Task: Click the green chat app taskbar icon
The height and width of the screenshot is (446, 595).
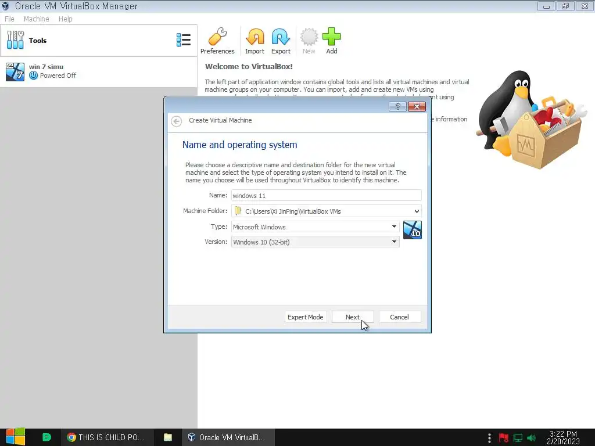Action: tap(46, 437)
